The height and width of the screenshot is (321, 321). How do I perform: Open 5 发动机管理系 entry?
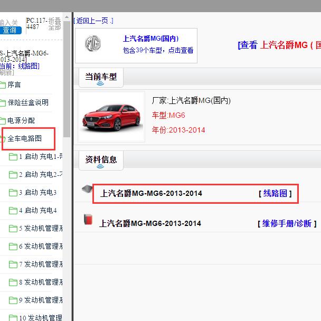click(x=41, y=228)
